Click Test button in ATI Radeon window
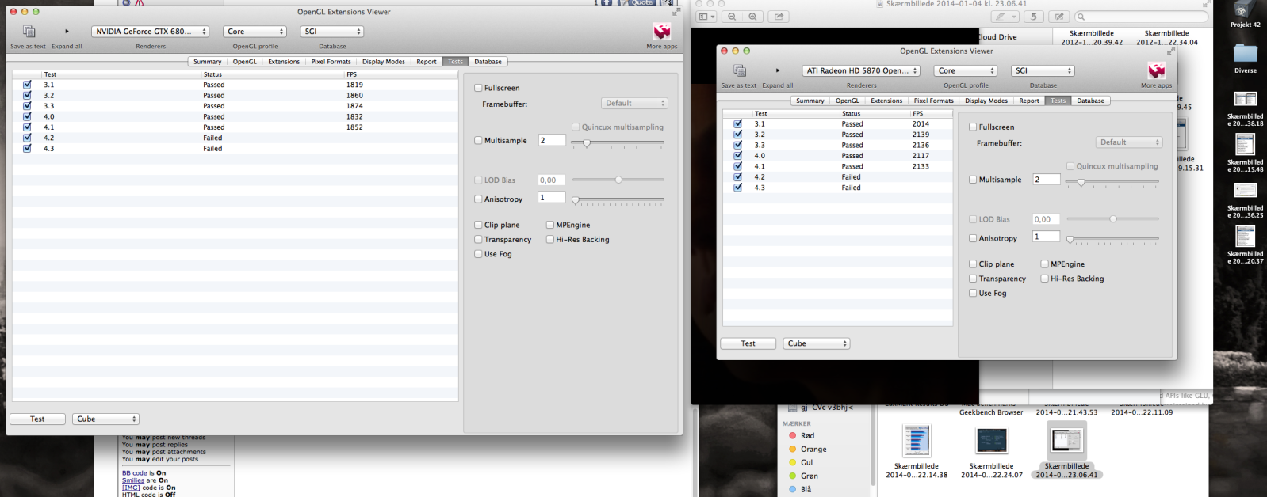 (x=748, y=343)
